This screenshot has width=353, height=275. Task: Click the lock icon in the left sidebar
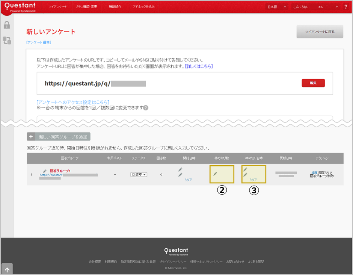(x=7, y=25)
